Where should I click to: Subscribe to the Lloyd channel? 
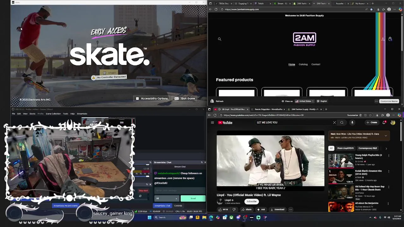252,201
